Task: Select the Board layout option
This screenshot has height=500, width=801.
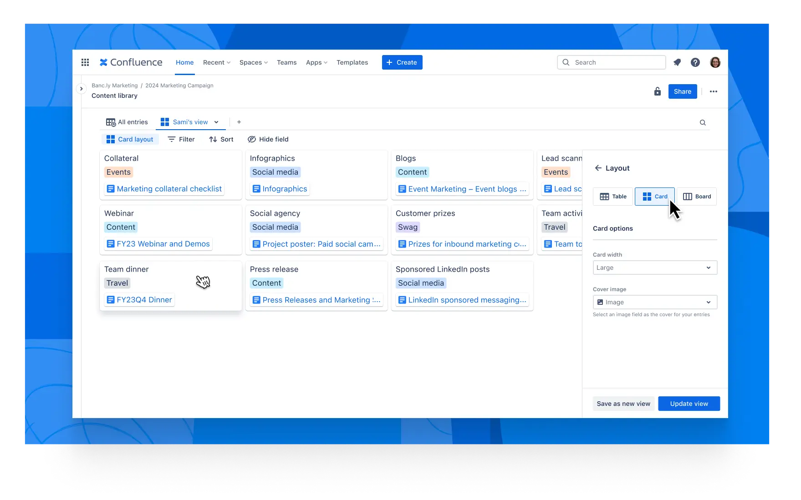Action: 697,197
